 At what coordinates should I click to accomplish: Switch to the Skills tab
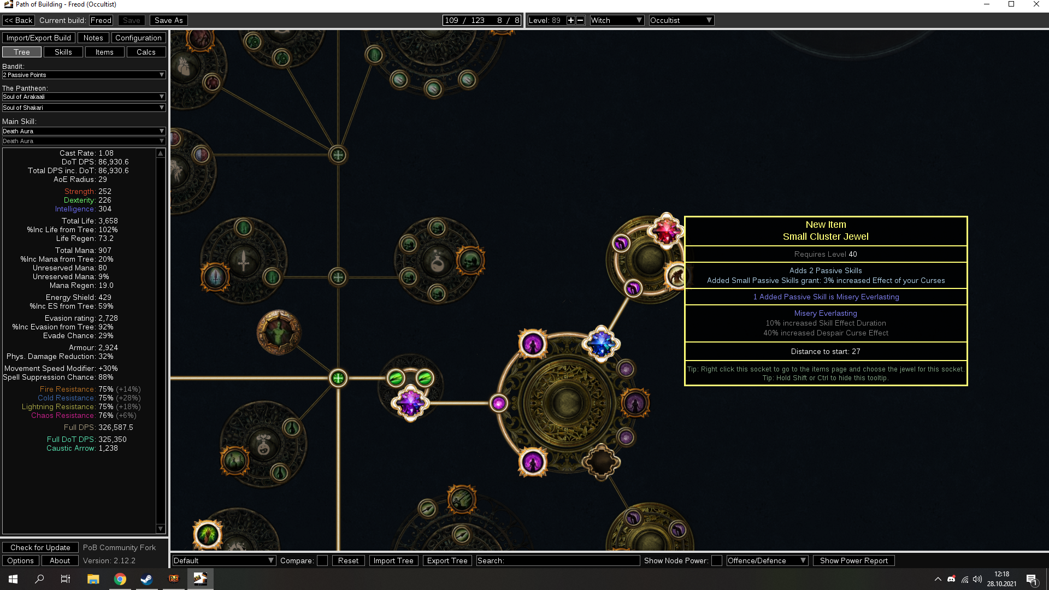pos(63,52)
